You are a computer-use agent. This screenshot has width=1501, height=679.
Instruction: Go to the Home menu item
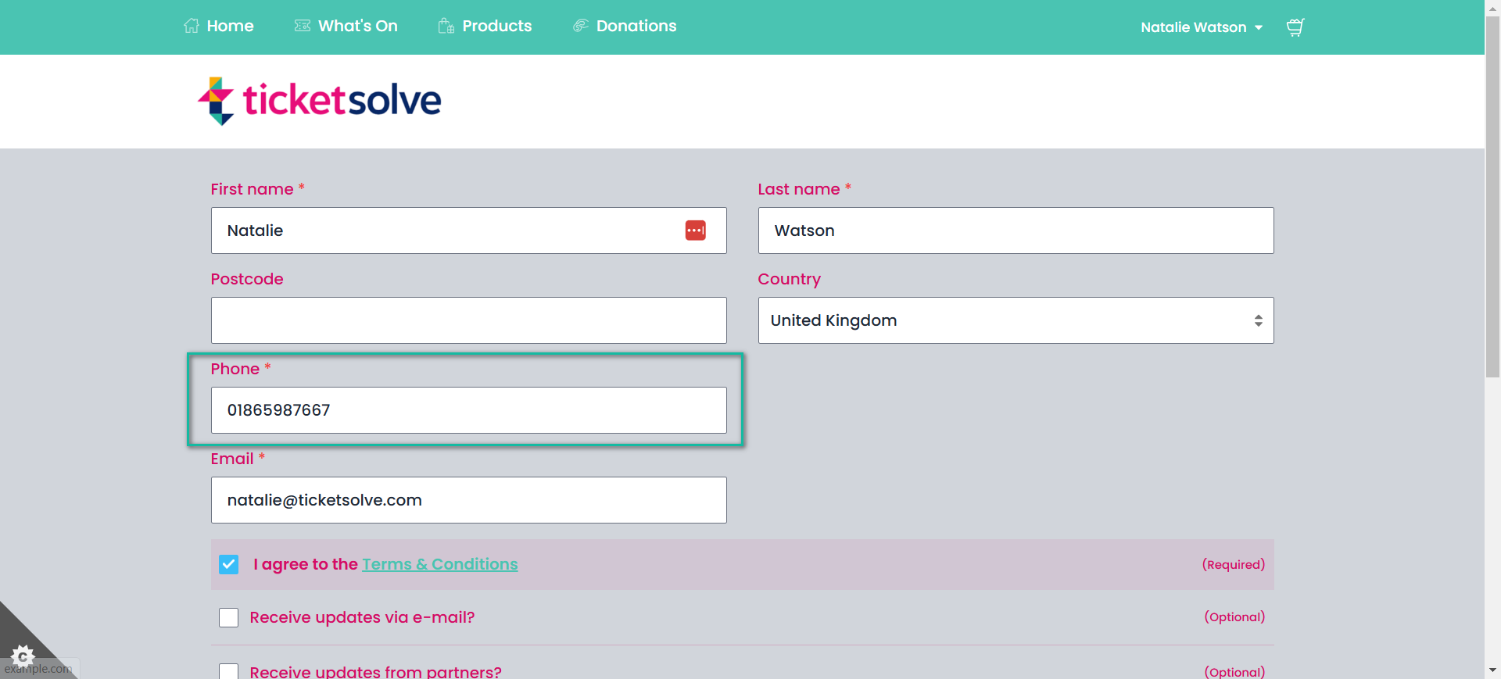tap(219, 26)
